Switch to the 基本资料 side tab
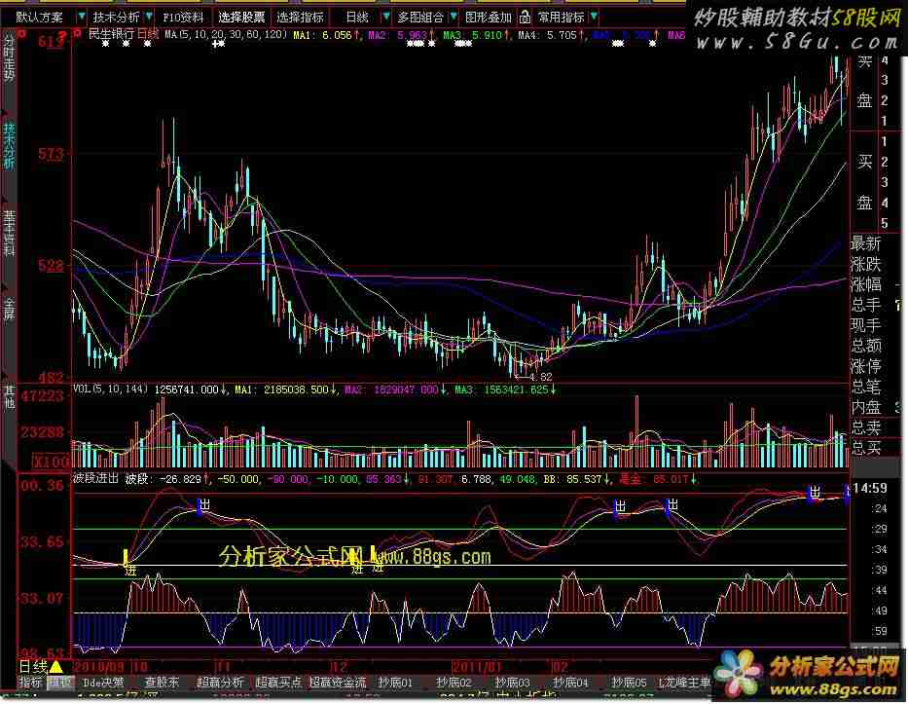 click(x=9, y=233)
